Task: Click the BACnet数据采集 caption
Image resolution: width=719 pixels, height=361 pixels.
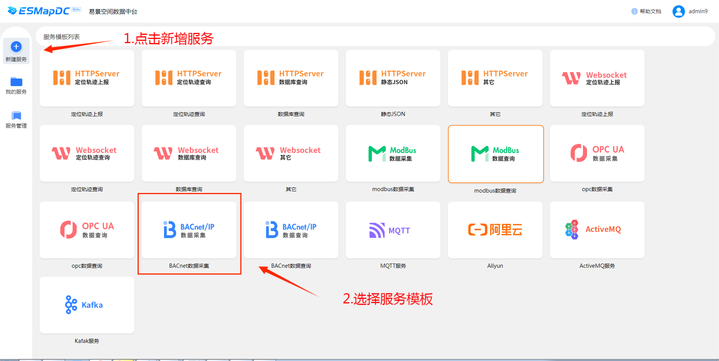Action: (x=189, y=266)
